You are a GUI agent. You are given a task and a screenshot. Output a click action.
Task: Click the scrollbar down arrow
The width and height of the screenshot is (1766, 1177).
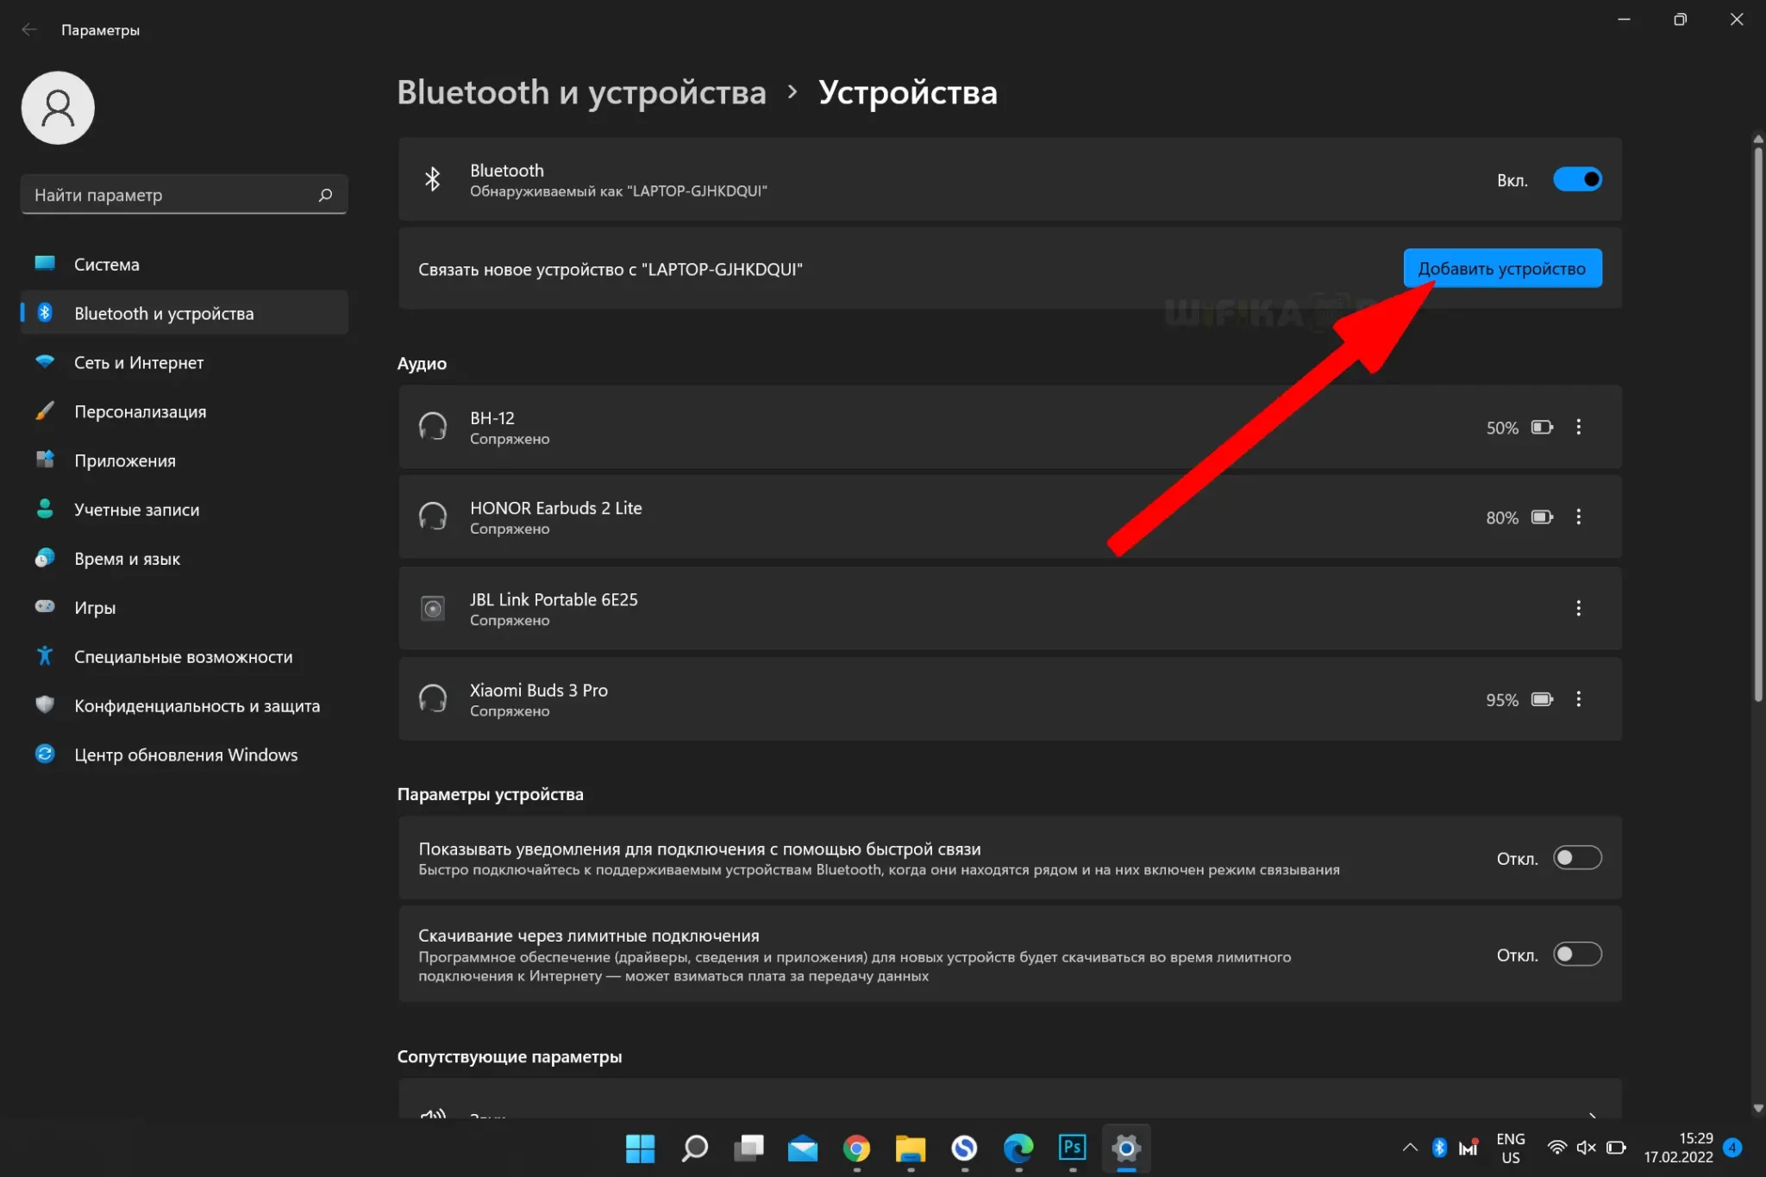tap(1758, 1109)
